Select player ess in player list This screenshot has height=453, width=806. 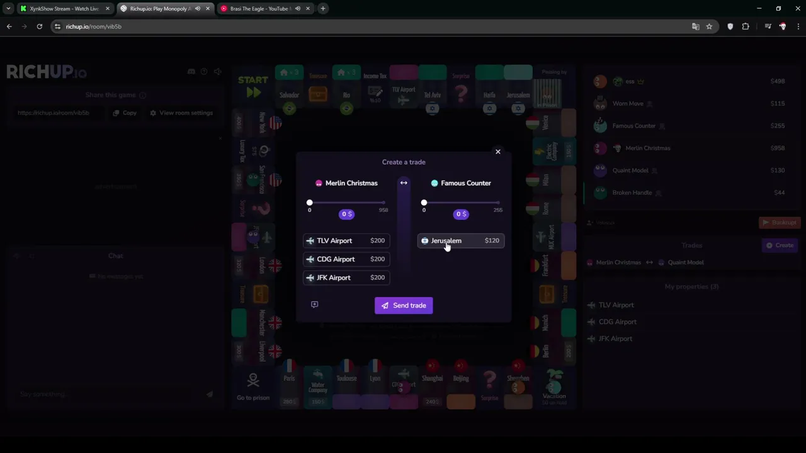[x=690, y=81]
